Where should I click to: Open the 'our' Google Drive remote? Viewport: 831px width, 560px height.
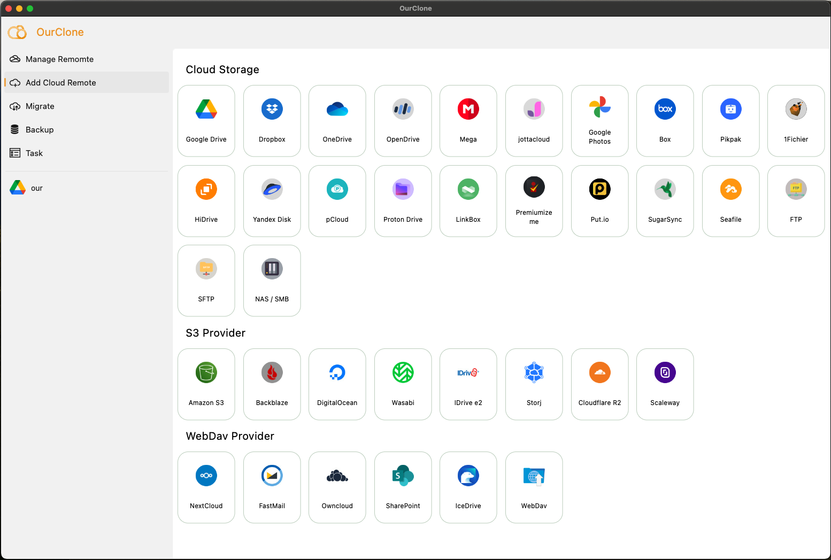point(87,188)
